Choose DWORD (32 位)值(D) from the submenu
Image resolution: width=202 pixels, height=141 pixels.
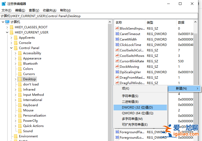click(140, 108)
